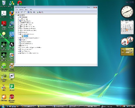Expand the Monitors category
This screenshot has height=108, width=135.
(18, 40)
